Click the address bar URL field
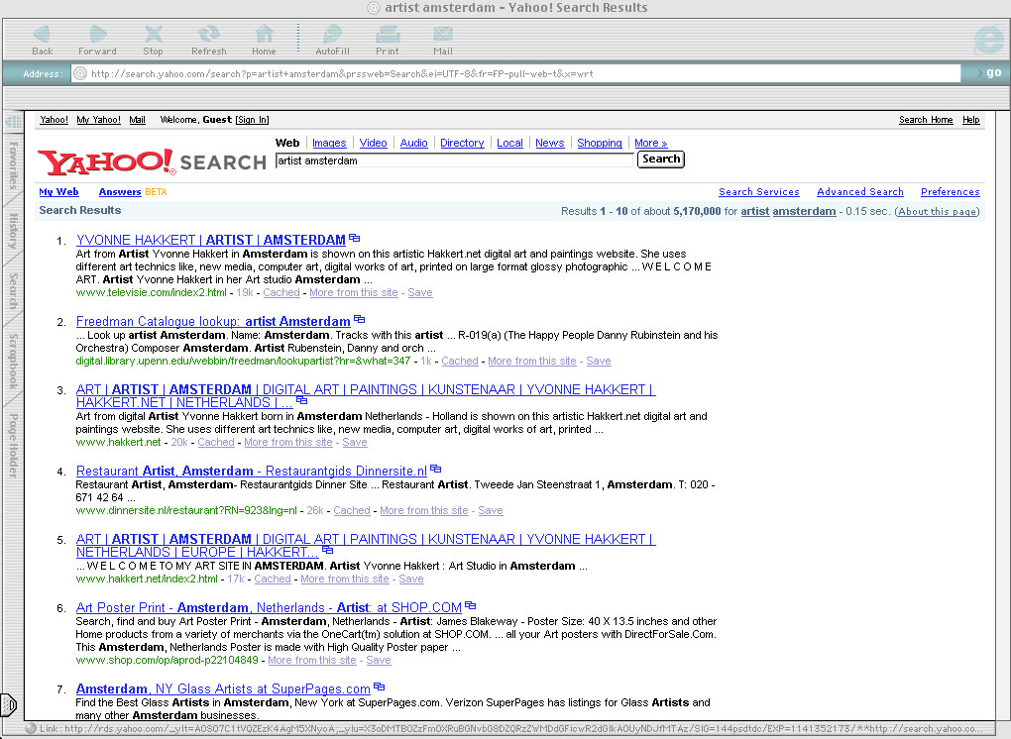 click(515, 73)
